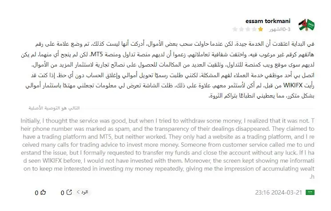Image resolution: width=331 pixels, height=211 pixels.
Task: Open the essam torkmani username
Action: point(267,21)
